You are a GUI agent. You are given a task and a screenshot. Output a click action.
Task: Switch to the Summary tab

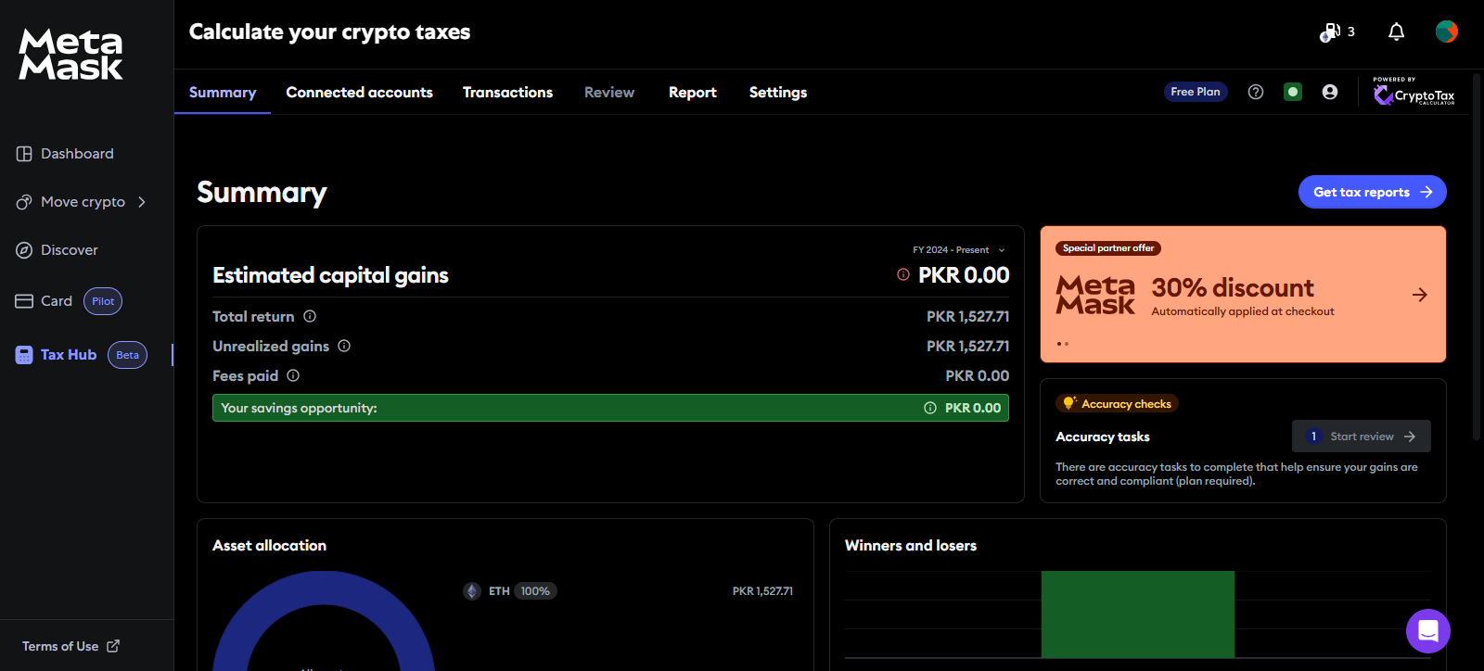pyautogui.click(x=223, y=92)
